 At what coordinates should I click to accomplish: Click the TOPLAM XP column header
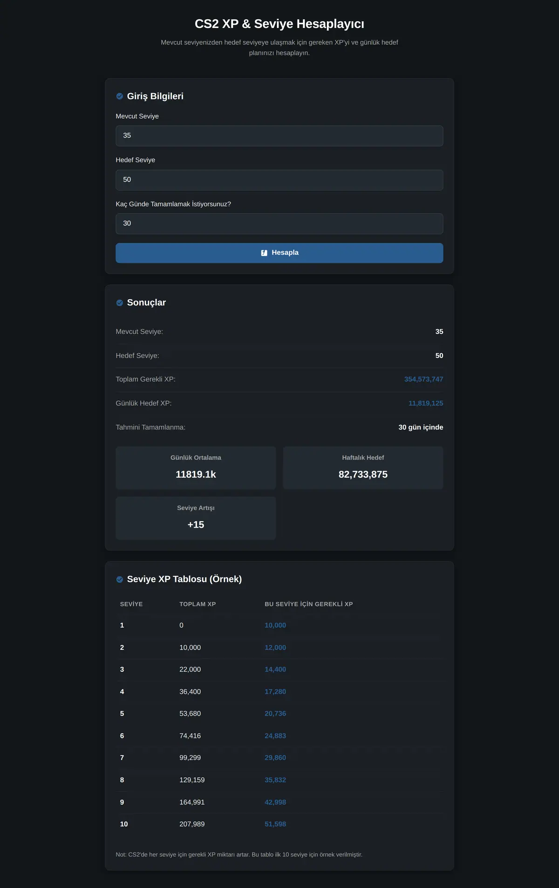[198, 604]
